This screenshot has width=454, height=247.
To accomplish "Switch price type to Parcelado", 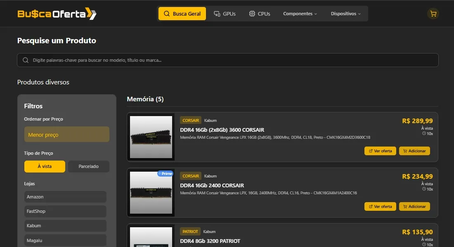I will (x=89, y=166).
